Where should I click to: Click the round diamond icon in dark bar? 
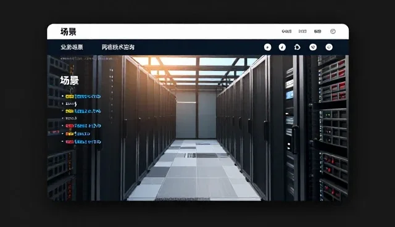[329, 47]
